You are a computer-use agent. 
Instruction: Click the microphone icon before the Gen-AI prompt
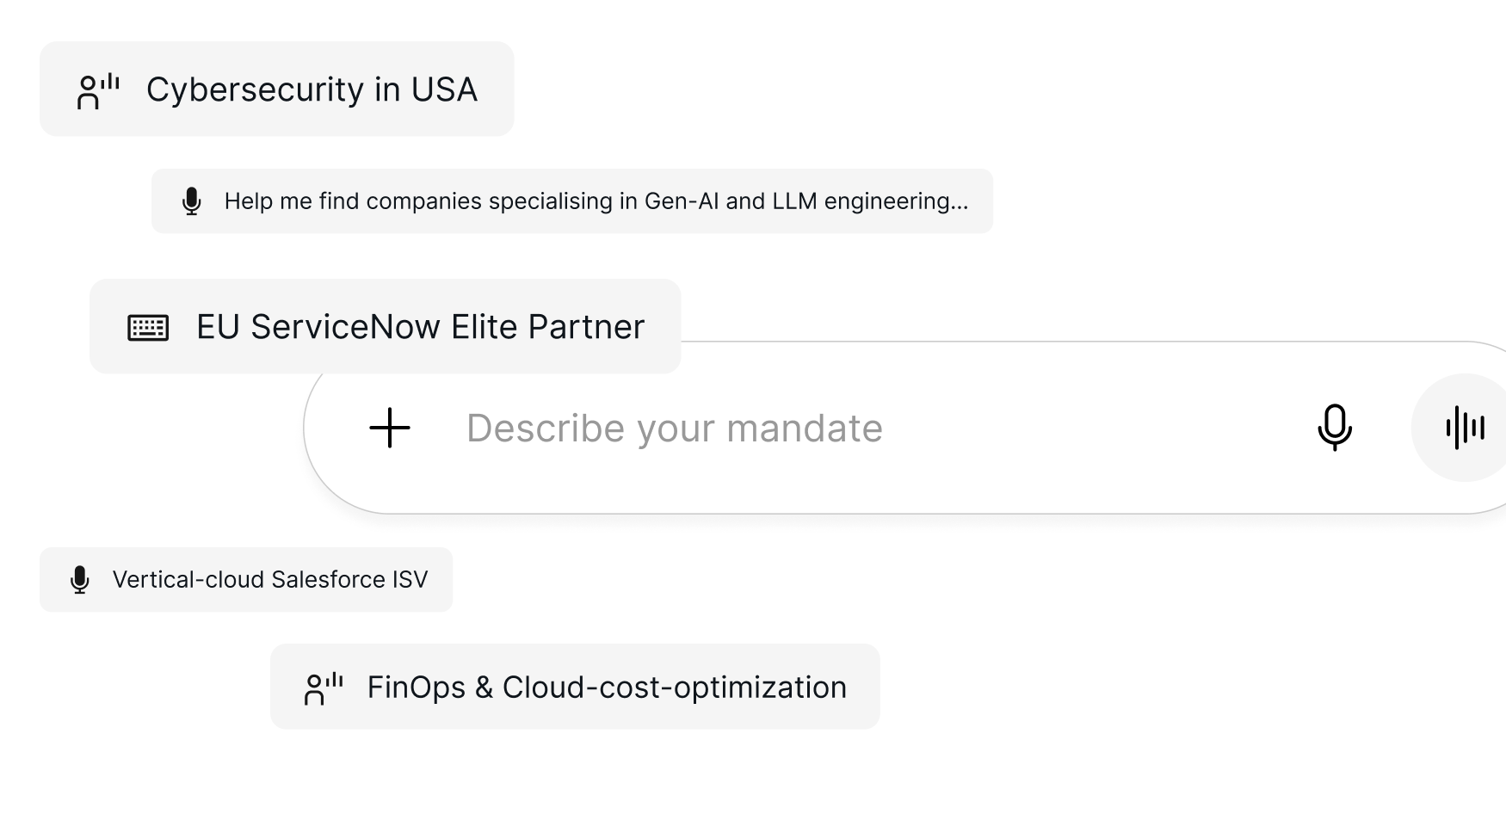[x=192, y=201]
